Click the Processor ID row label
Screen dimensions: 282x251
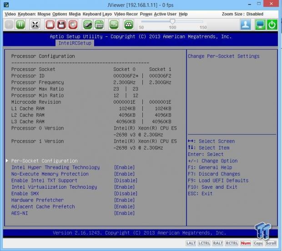coord(28,75)
